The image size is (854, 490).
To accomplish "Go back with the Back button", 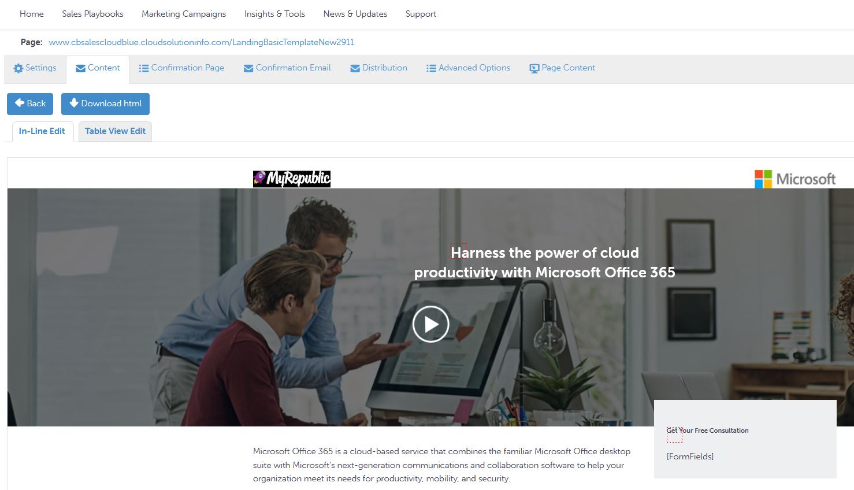I will [30, 104].
